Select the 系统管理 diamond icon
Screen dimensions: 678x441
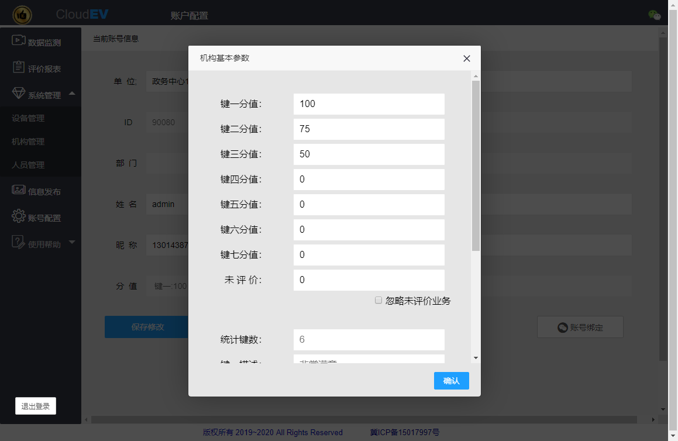(19, 93)
